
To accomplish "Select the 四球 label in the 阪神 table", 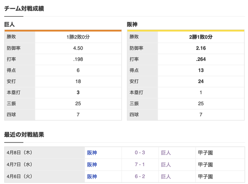I will pos(134,115).
